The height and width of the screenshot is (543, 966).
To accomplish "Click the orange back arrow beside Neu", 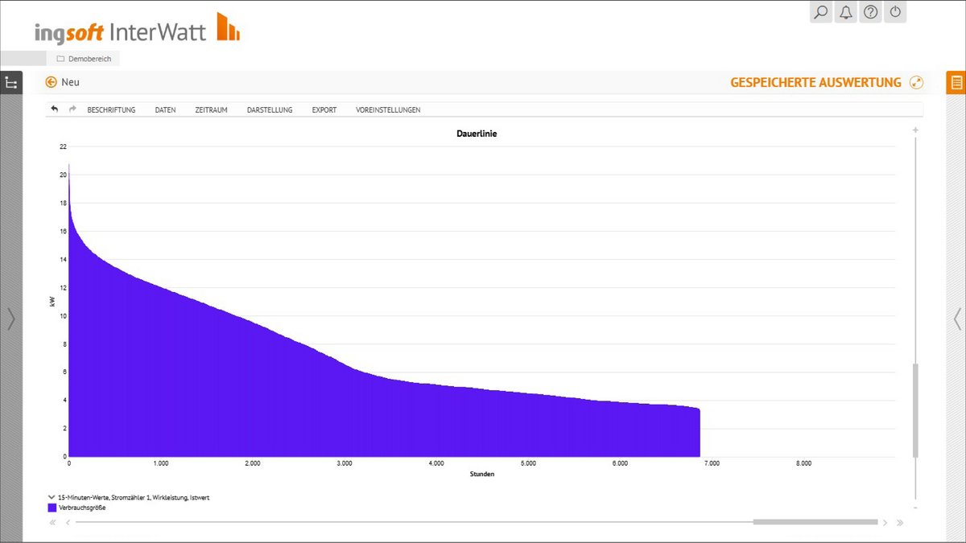I will 52,82.
